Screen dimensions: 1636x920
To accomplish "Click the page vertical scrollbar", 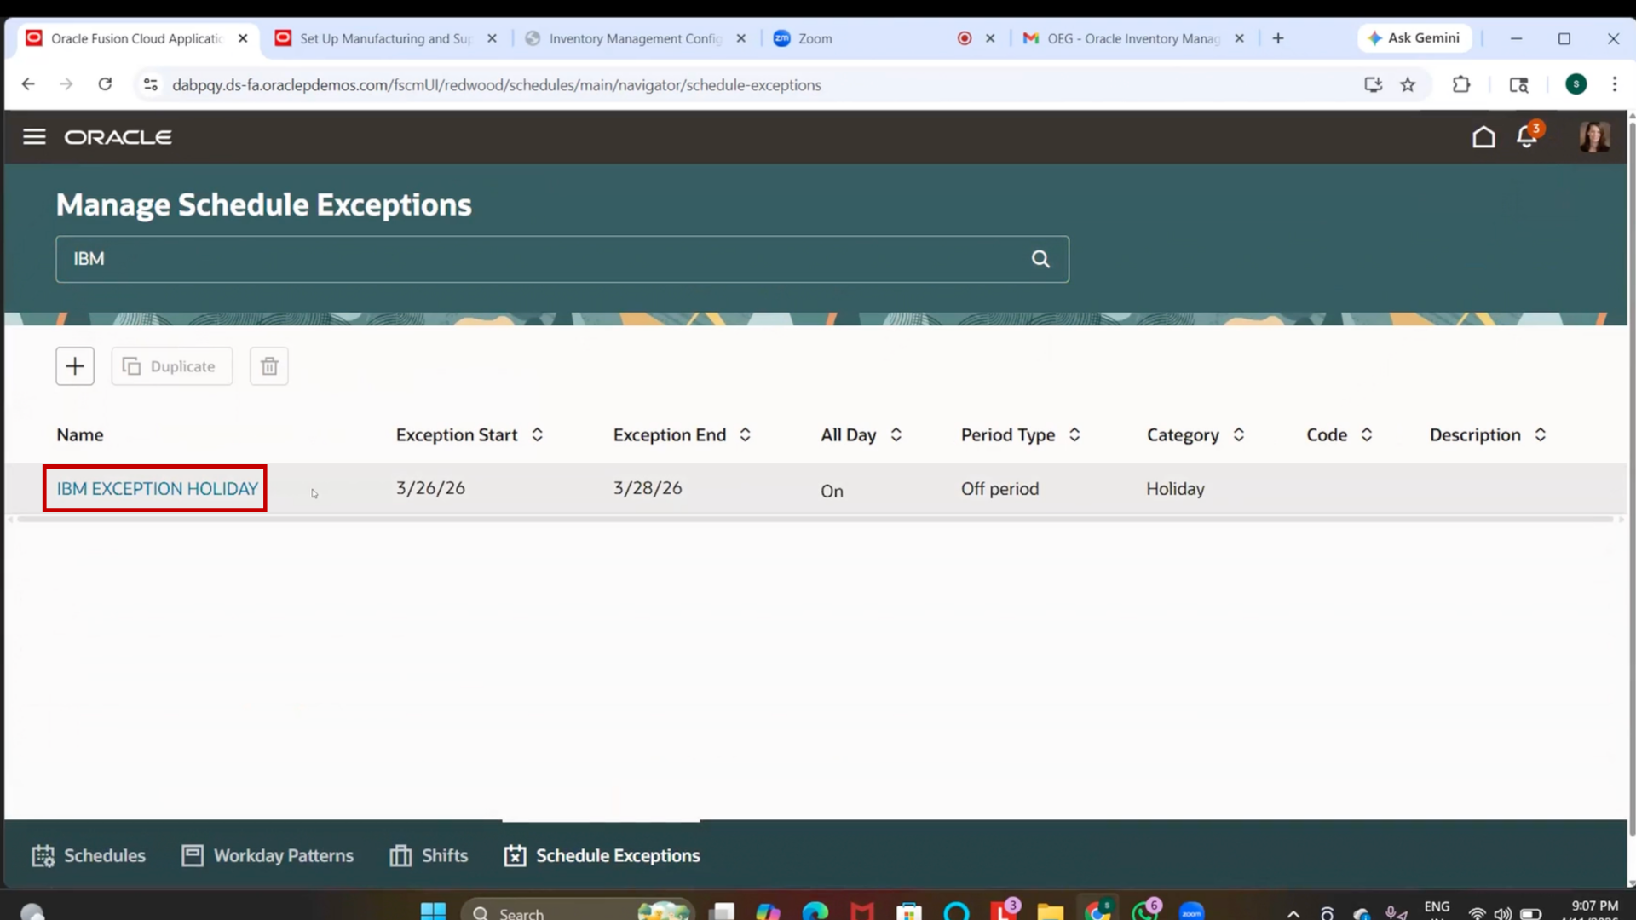I will (x=1631, y=477).
